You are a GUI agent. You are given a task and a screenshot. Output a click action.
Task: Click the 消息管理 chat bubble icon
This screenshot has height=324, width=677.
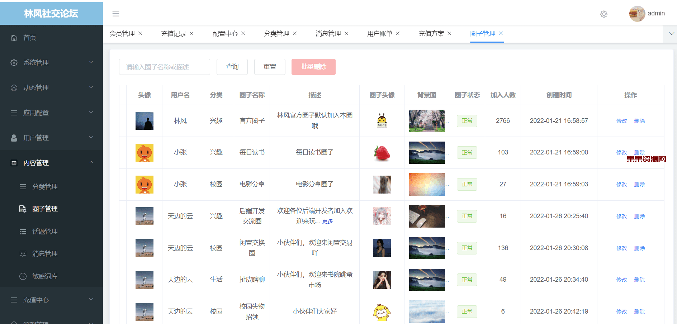[x=23, y=253]
